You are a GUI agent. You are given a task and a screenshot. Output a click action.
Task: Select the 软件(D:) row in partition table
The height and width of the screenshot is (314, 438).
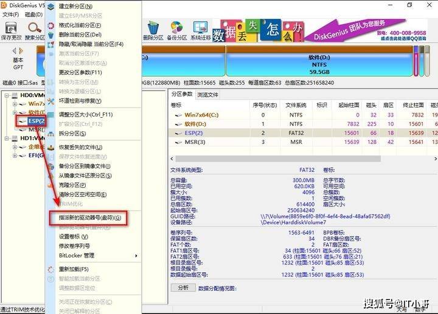(x=303, y=124)
